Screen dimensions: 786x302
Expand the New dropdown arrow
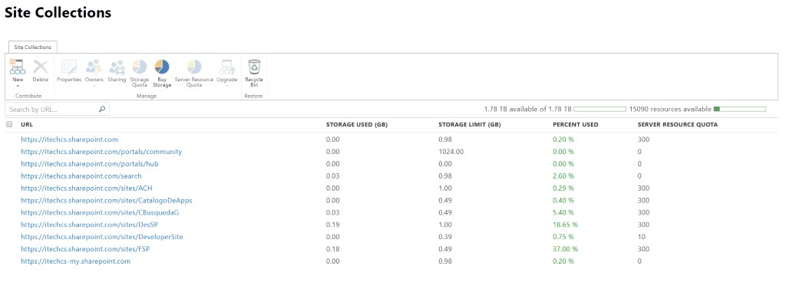click(x=18, y=86)
